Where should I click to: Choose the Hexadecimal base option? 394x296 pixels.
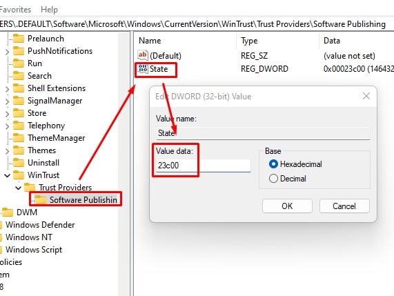coord(273,164)
